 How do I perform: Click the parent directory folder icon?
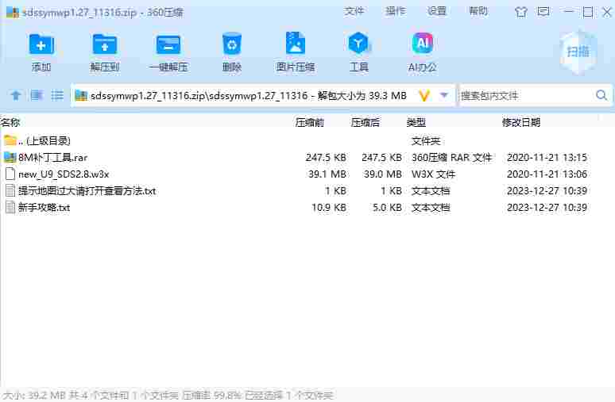(x=10, y=140)
